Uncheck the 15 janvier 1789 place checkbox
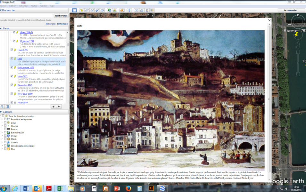Viewport: 306px width, 192px height. point(14,41)
